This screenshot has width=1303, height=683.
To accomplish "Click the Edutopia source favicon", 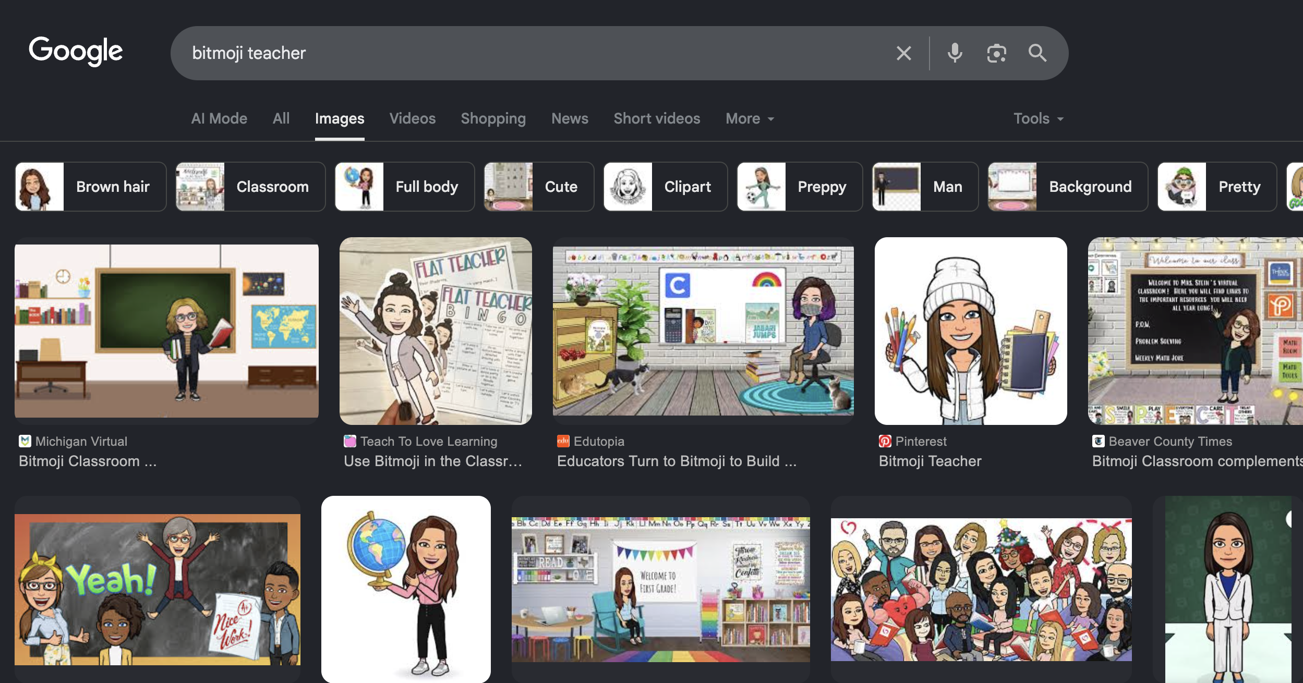I will click(x=563, y=441).
